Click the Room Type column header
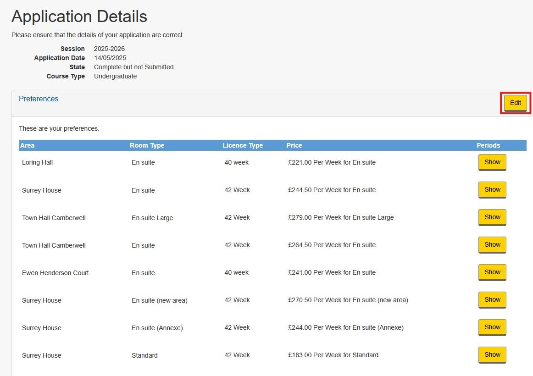This screenshot has height=376, width=533. (147, 145)
